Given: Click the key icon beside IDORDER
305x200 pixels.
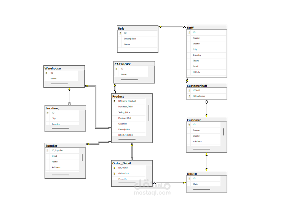Looking at the screenshot, I should pyautogui.click(x=114, y=168).
